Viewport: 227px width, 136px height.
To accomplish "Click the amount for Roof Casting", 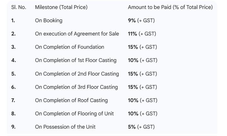I will 143,100.
